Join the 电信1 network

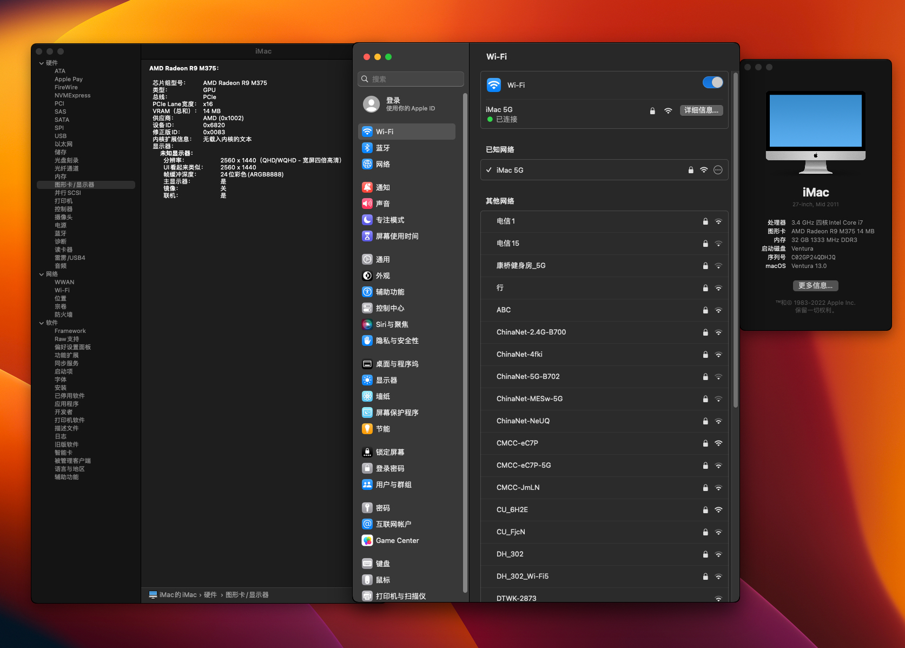(604, 221)
